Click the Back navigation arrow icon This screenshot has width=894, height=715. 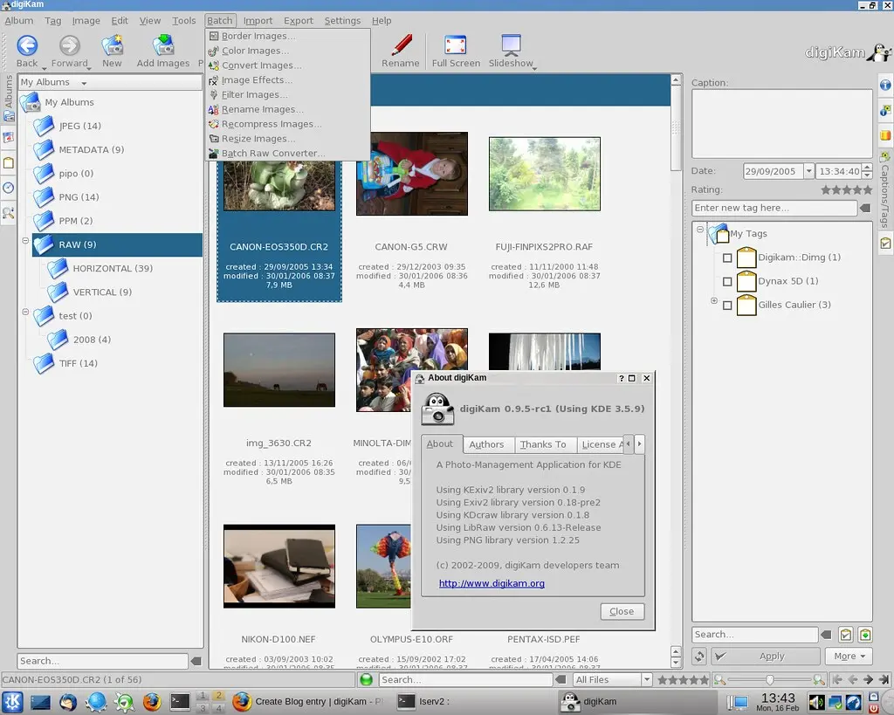[27, 45]
